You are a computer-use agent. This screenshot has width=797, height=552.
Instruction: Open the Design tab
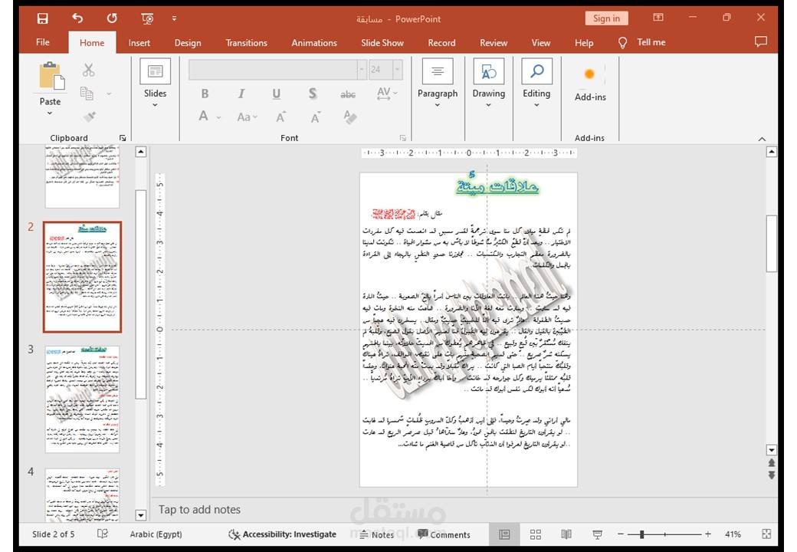coord(188,43)
